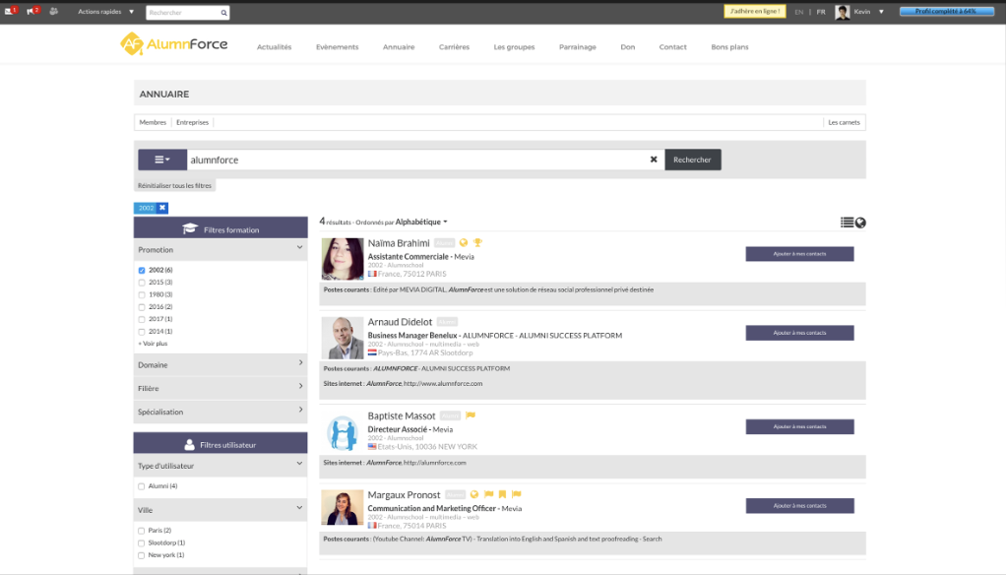The width and height of the screenshot is (1006, 575).
Task: Click Kevin's avatar in top bar
Action: [x=843, y=12]
